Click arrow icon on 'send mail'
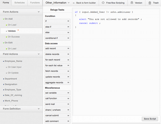 click(x=68, y=104)
